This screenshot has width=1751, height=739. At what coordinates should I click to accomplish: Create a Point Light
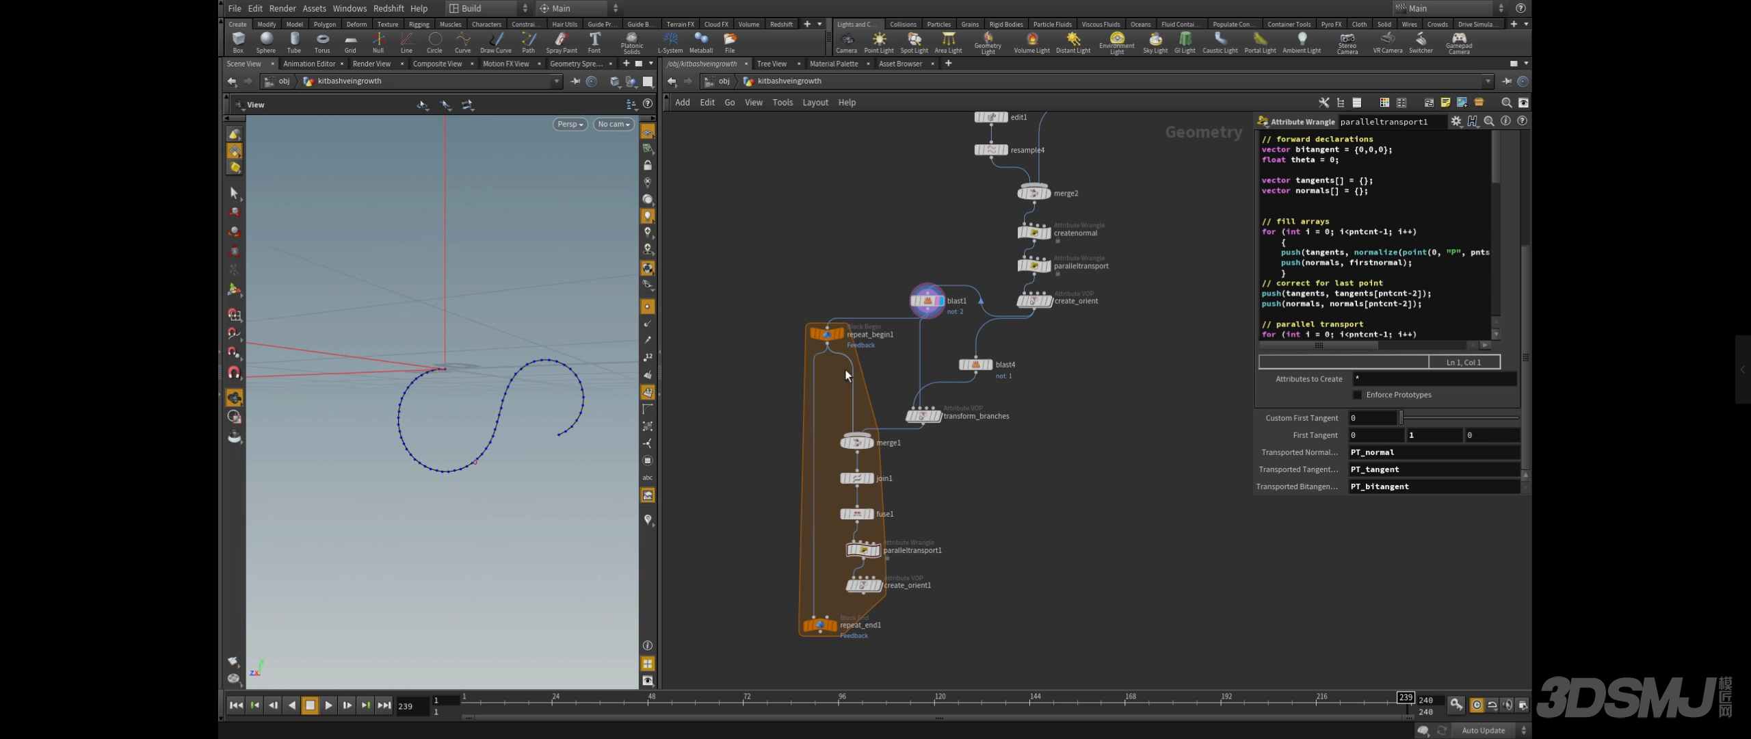(879, 42)
